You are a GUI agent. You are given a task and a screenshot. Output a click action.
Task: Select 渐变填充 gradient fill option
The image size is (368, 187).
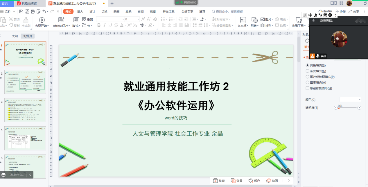[x=308, y=71]
